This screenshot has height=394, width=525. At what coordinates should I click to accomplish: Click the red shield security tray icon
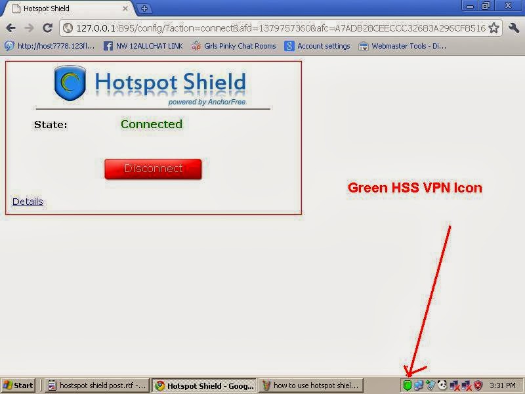point(478,385)
